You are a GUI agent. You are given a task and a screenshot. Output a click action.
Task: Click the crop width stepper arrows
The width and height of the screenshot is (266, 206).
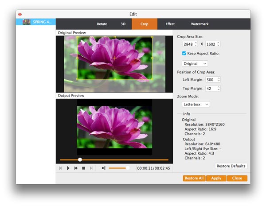click(196, 44)
